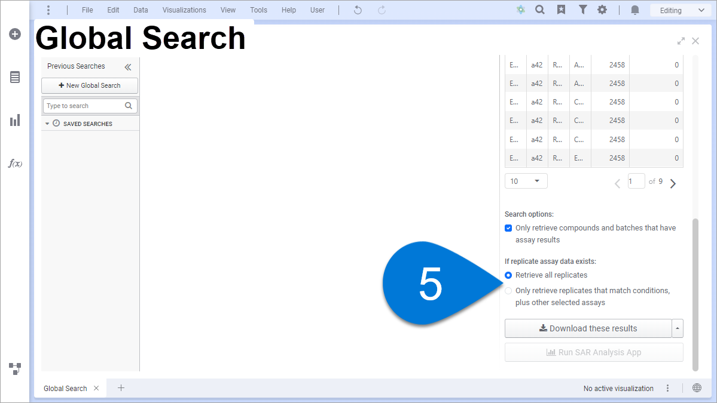Click Run SAR Analysis App button
Screen dimensions: 717x403
tap(594, 352)
